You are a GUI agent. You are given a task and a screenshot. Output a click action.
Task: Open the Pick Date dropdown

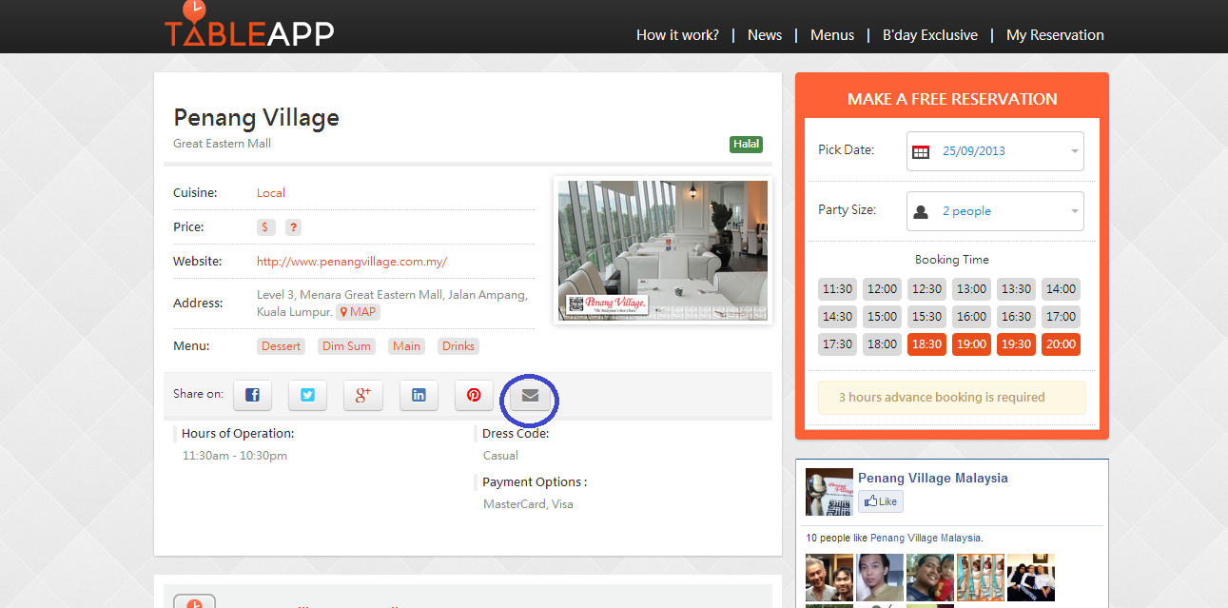[x=995, y=151]
